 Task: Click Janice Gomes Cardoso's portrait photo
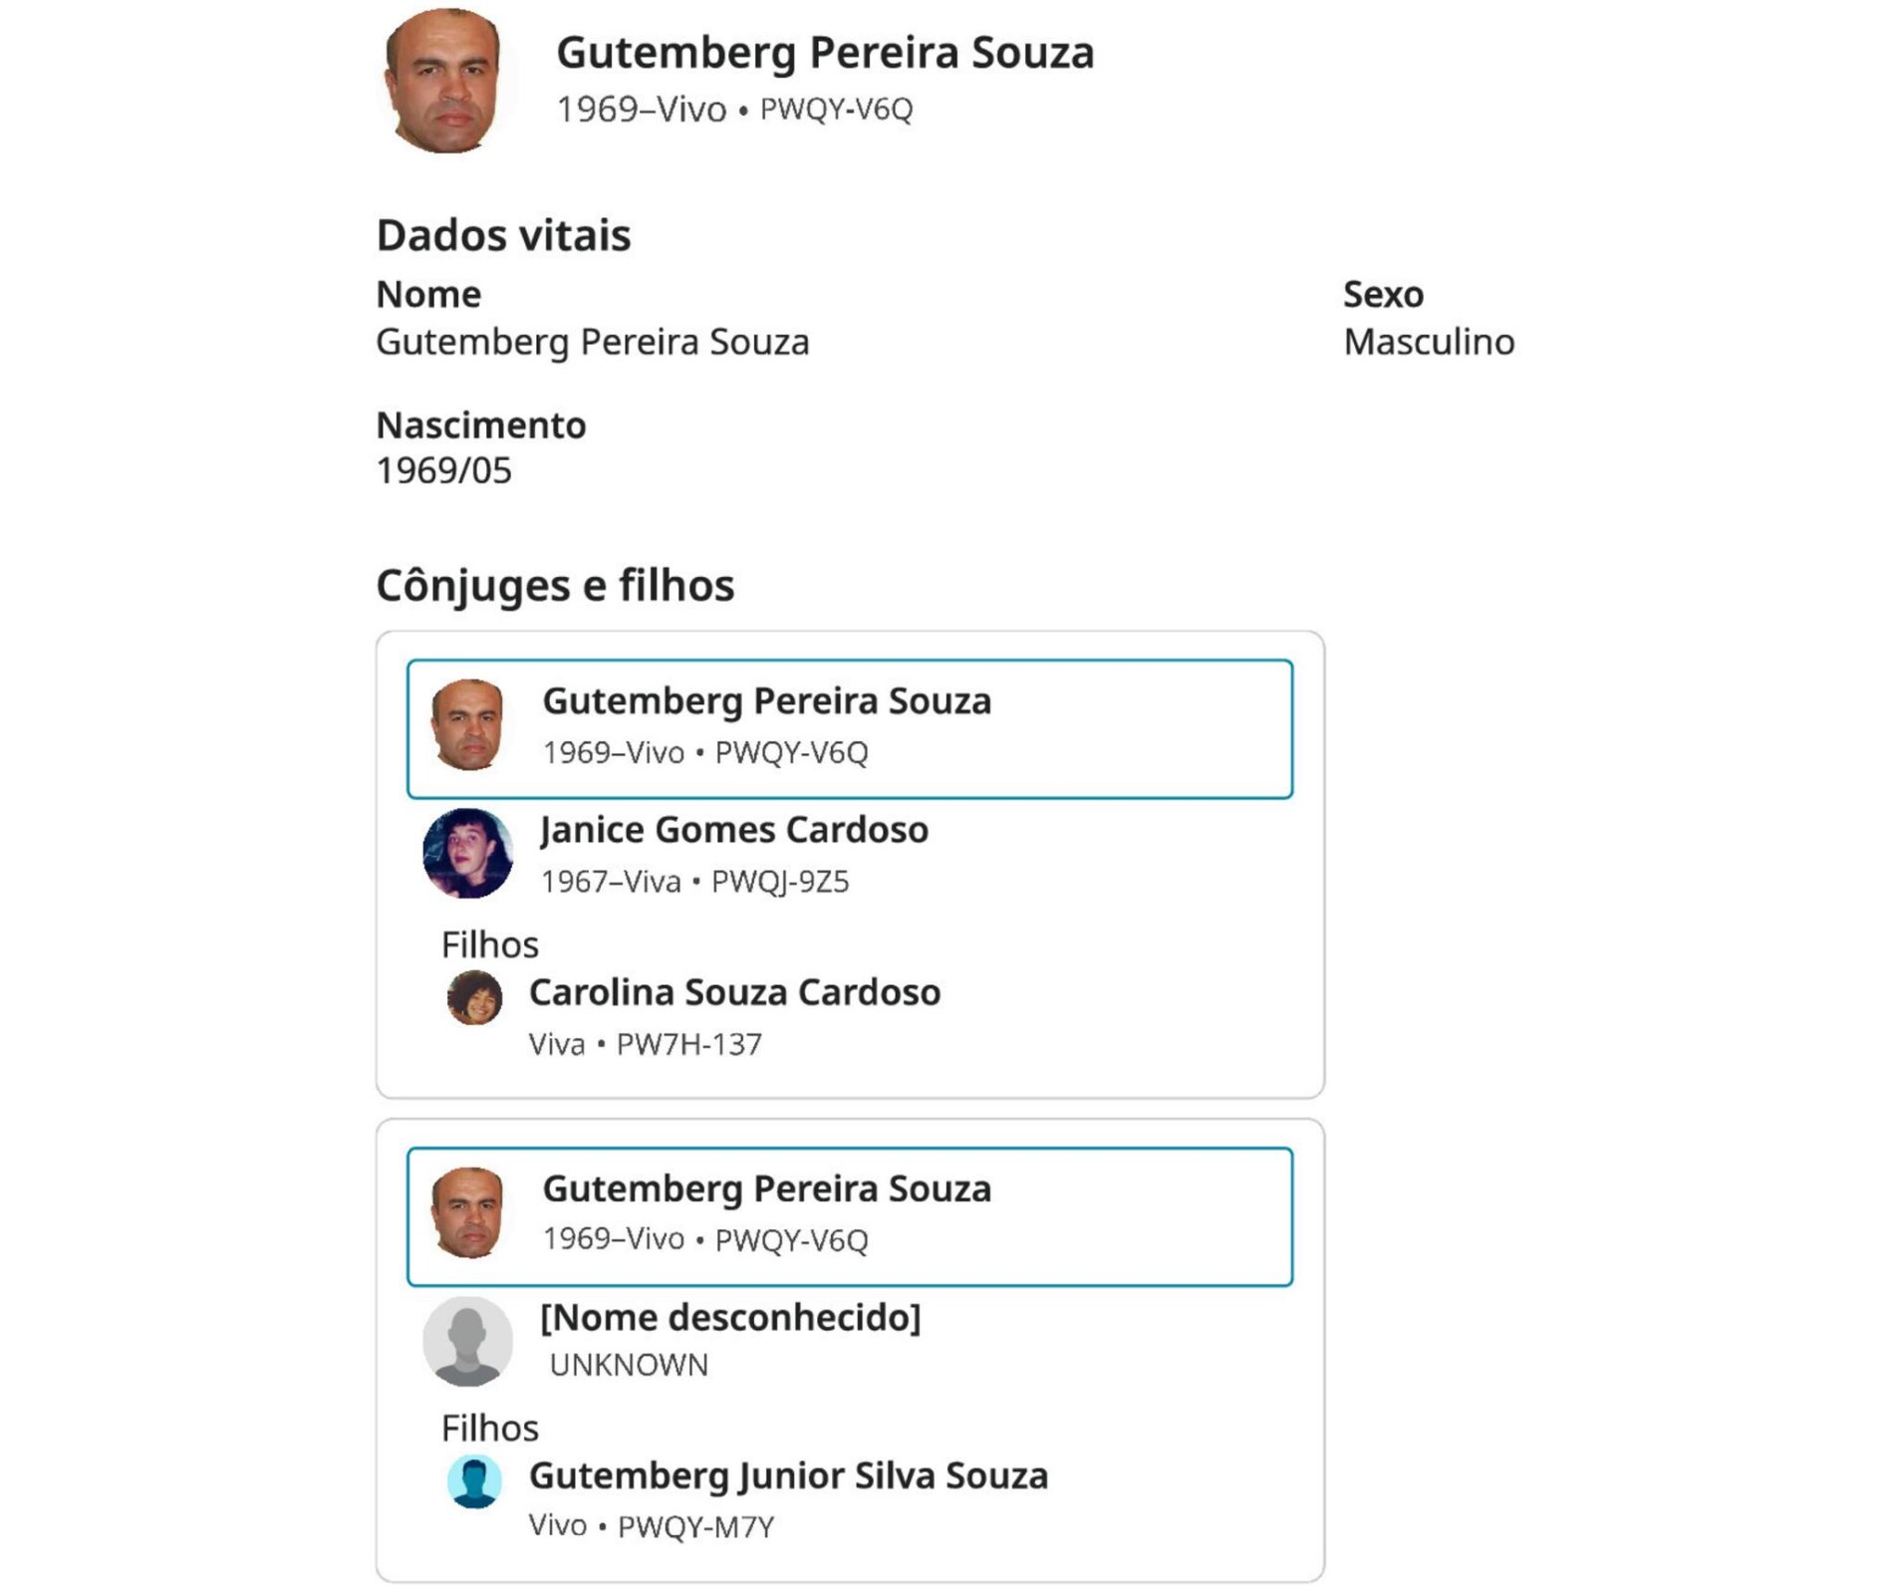(467, 854)
